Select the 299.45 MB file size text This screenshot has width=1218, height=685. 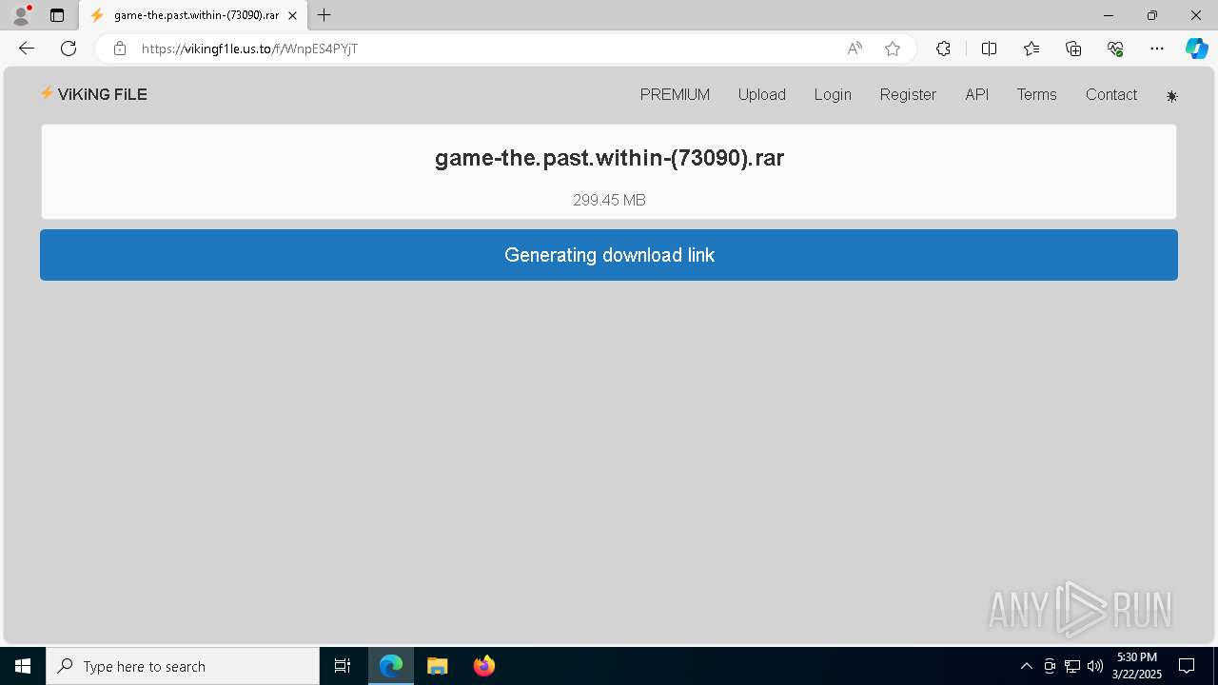[x=609, y=200]
